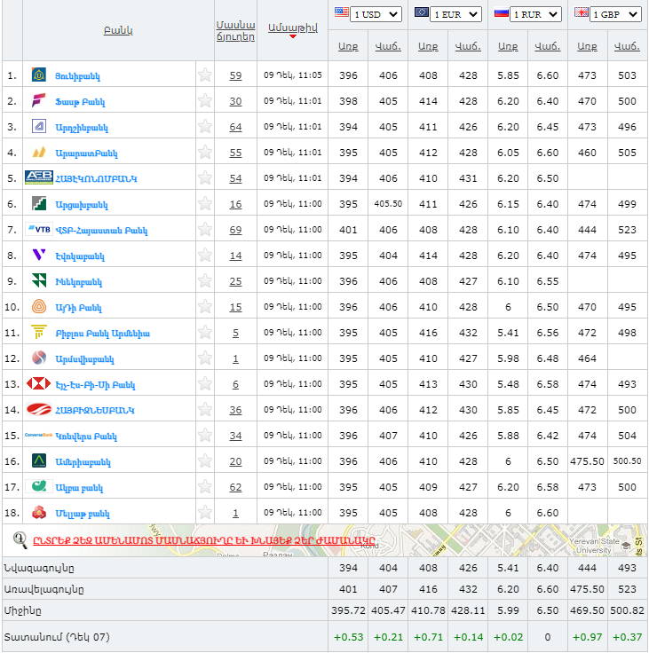Toggle favorite star for Մելլաթ բանկ row

(x=205, y=512)
